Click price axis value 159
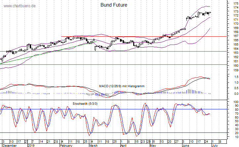Screen dimensions: 239x147 pyautogui.click(x=236, y=70)
